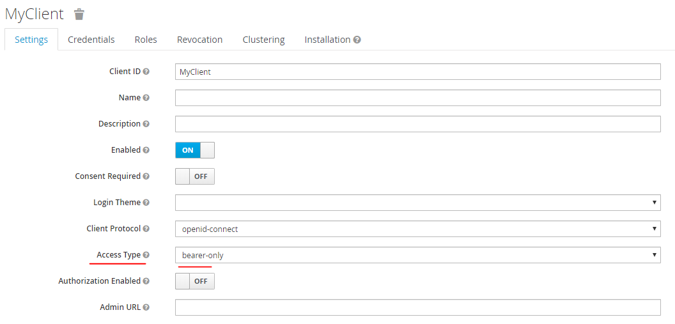
Task: Click the help icon on Installation tab
Action: point(357,40)
